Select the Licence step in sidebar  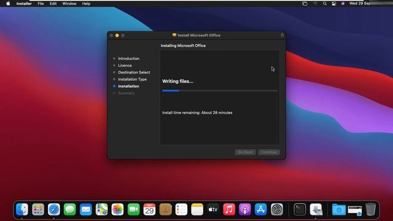(x=125, y=66)
